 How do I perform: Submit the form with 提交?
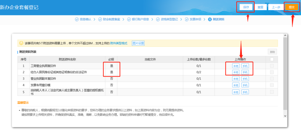(292, 7)
